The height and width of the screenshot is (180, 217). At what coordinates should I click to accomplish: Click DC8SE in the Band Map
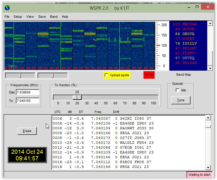[188, 29]
